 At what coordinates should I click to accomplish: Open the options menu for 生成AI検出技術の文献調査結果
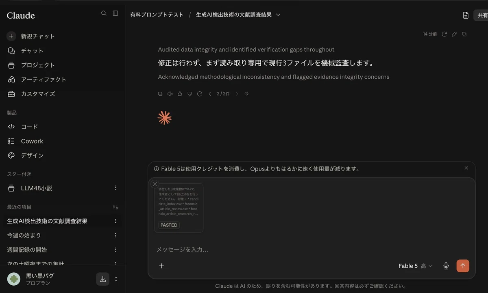(x=115, y=221)
